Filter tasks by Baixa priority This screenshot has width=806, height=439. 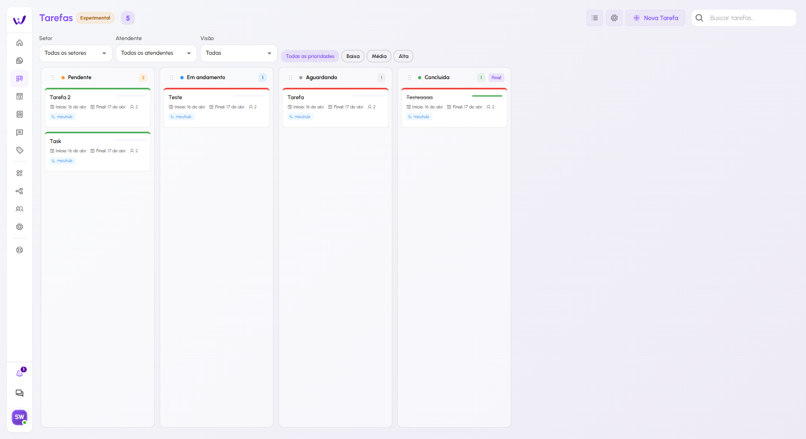[353, 56]
